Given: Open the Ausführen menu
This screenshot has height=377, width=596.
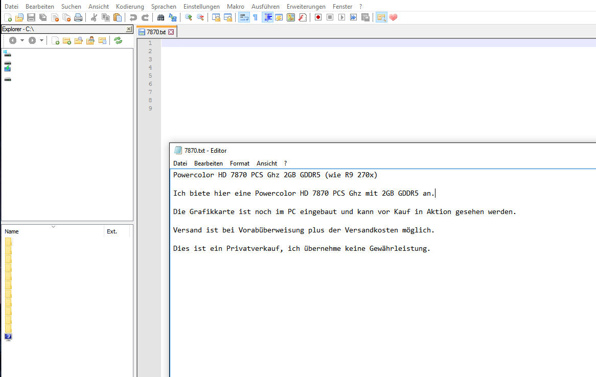Looking at the screenshot, I should click(265, 7).
